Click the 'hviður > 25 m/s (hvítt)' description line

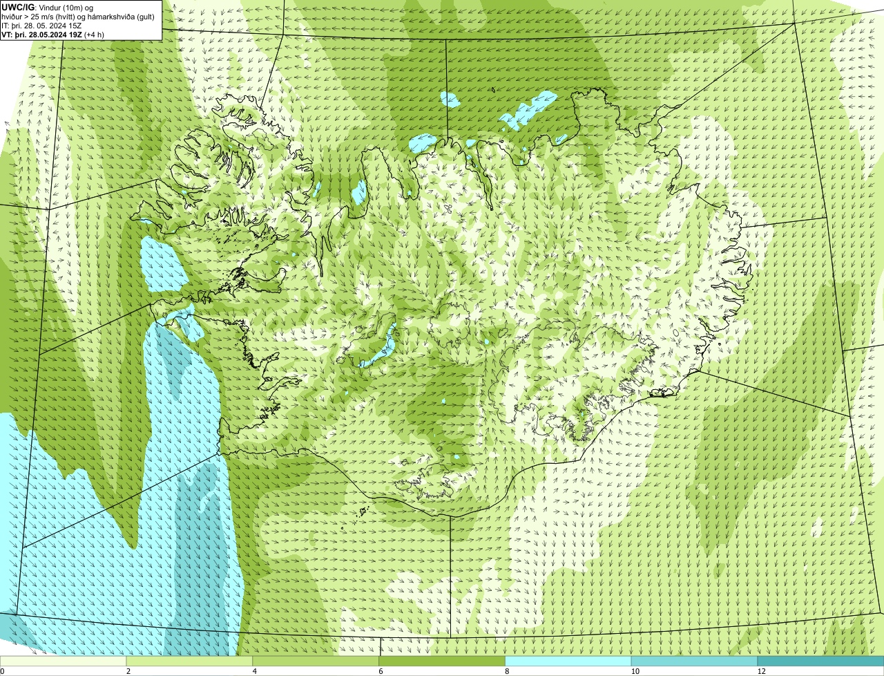[78, 17]
